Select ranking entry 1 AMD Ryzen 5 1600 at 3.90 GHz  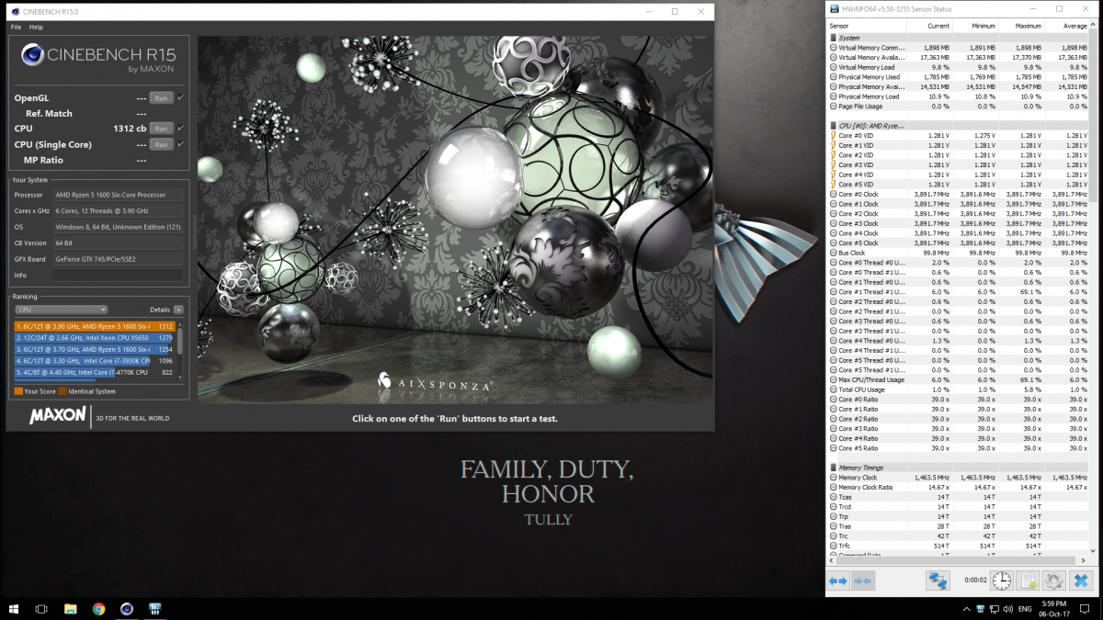click(x=95, y=326)
